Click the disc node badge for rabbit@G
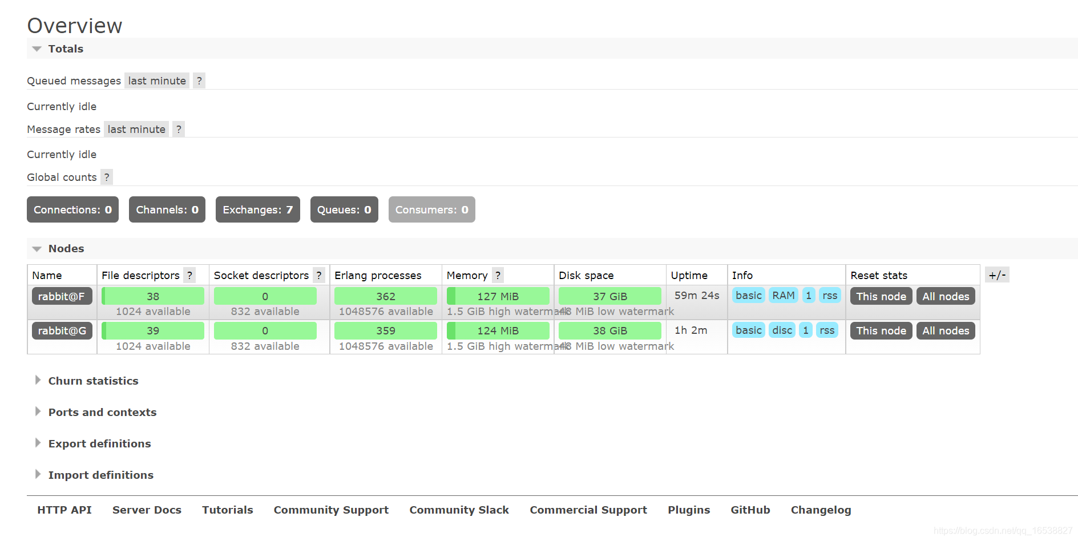The image size is (1078, 541). pyautogui.click(x=782, y=330)
